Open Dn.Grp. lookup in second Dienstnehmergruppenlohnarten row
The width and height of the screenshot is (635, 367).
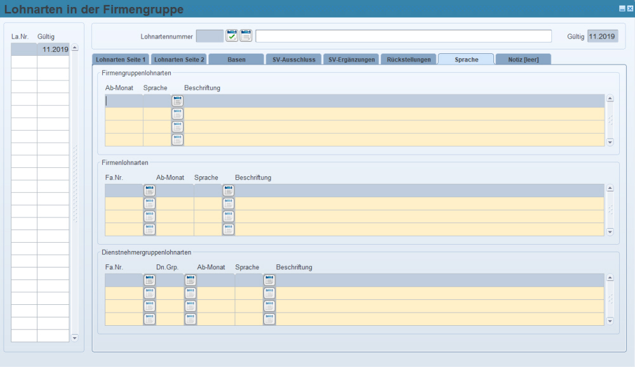pos(190,293)
